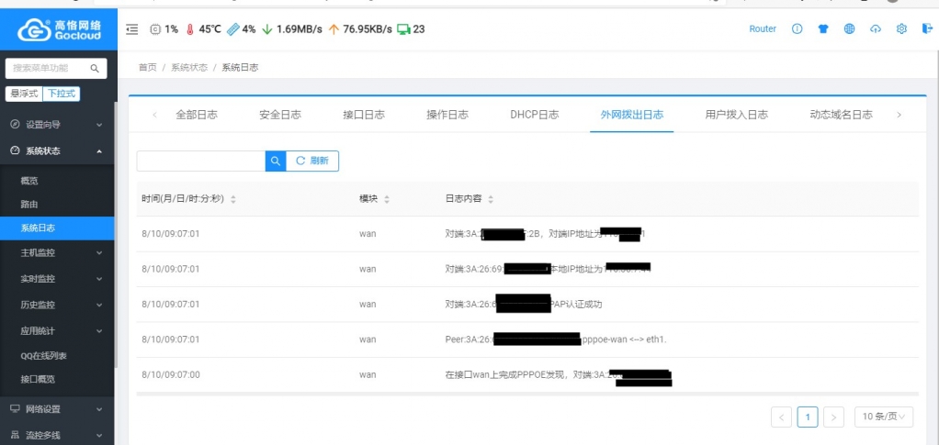Click the tab list right scroll arrow

tap(899, 115)
